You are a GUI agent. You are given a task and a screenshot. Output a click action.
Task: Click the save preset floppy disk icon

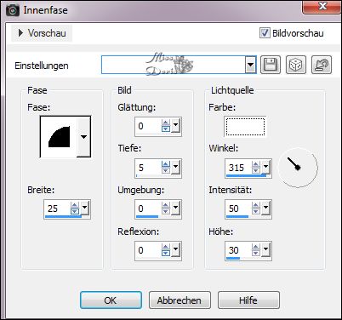point(271,65)
